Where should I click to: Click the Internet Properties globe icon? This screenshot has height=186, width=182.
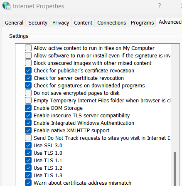(x=6, y=6)
